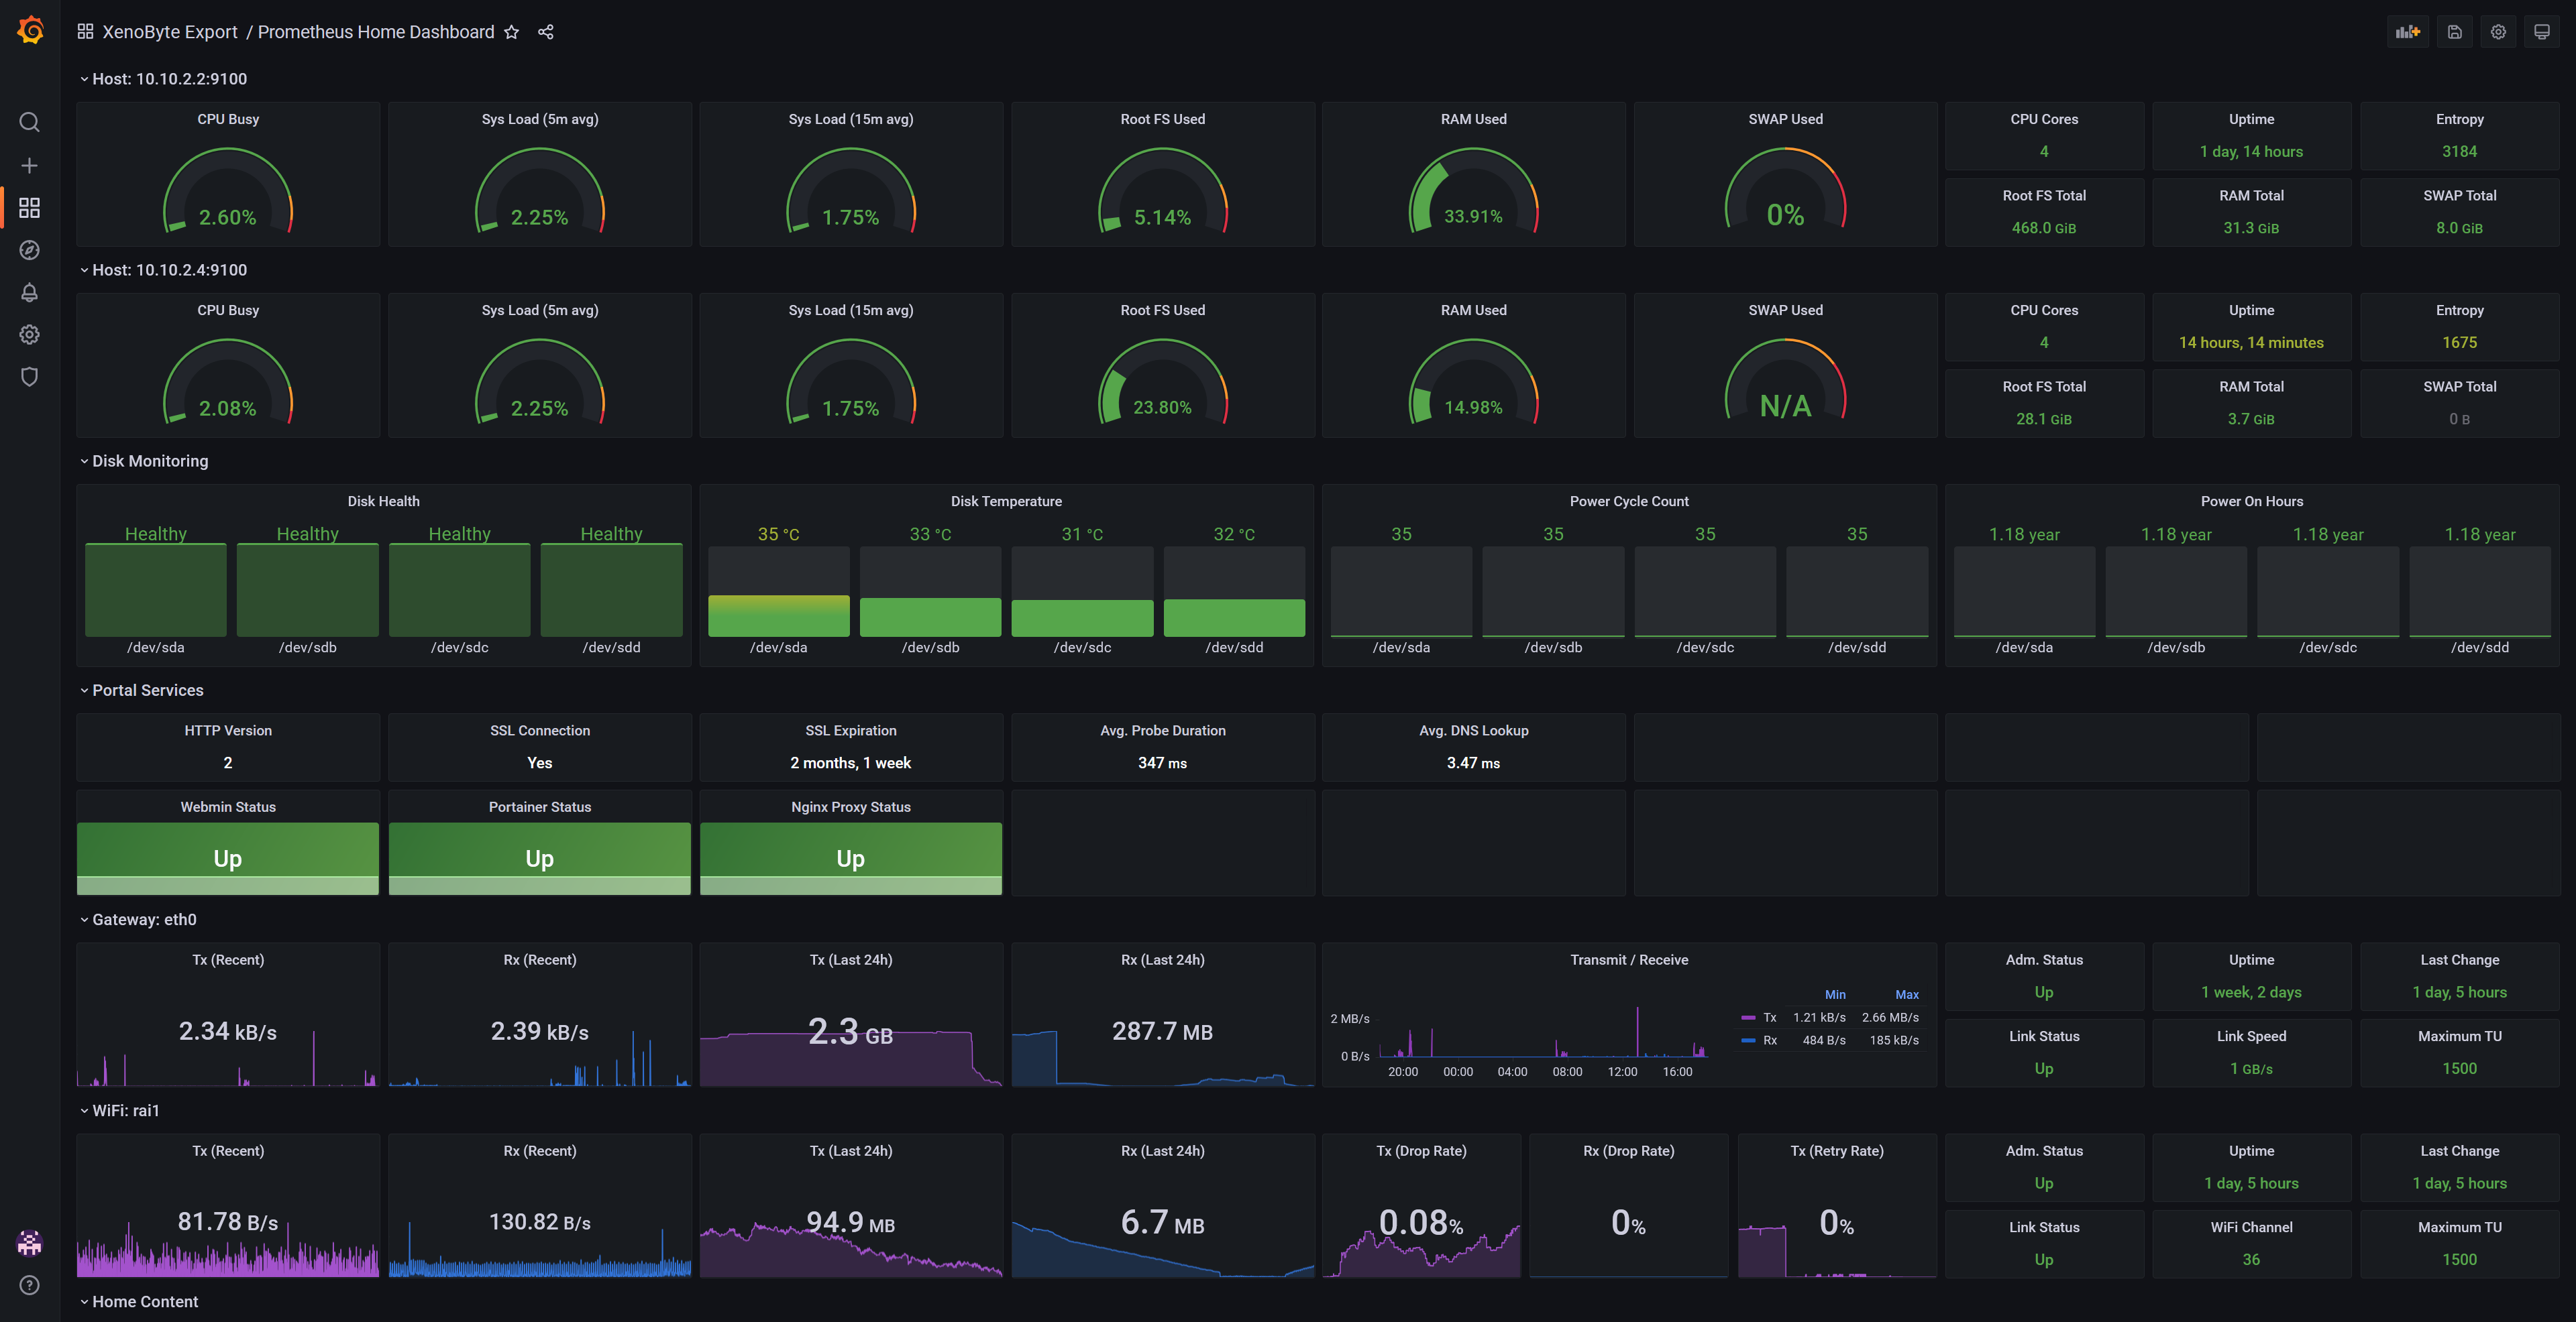Image resolution: width=2576 pixels, height=1322 pixels.
Task: Click the Prometheus Home Dashboard title
Action: click(x=376, y=32)
